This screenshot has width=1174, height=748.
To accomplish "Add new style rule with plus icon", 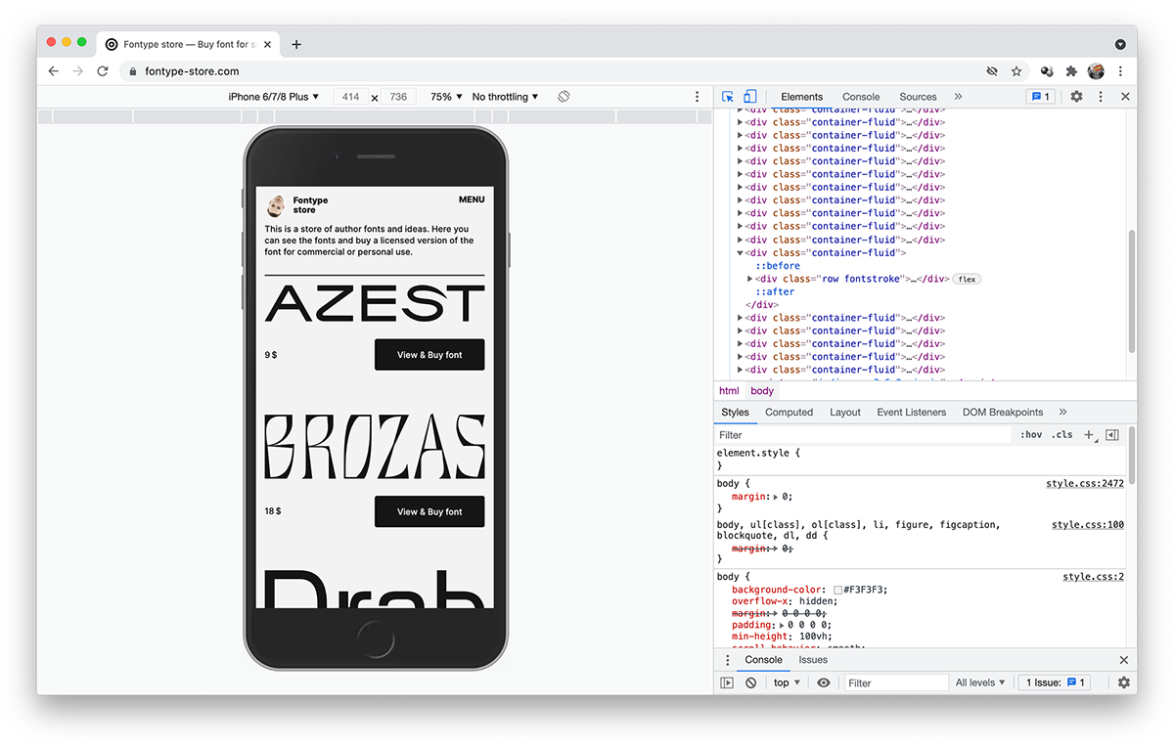I will coord(1089,435).
